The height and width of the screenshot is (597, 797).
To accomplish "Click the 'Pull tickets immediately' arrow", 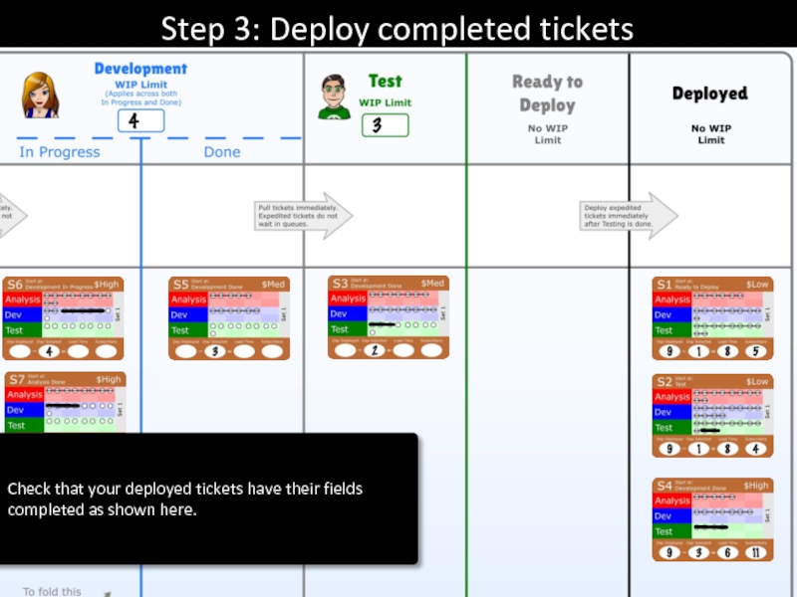I will point(304,216).
